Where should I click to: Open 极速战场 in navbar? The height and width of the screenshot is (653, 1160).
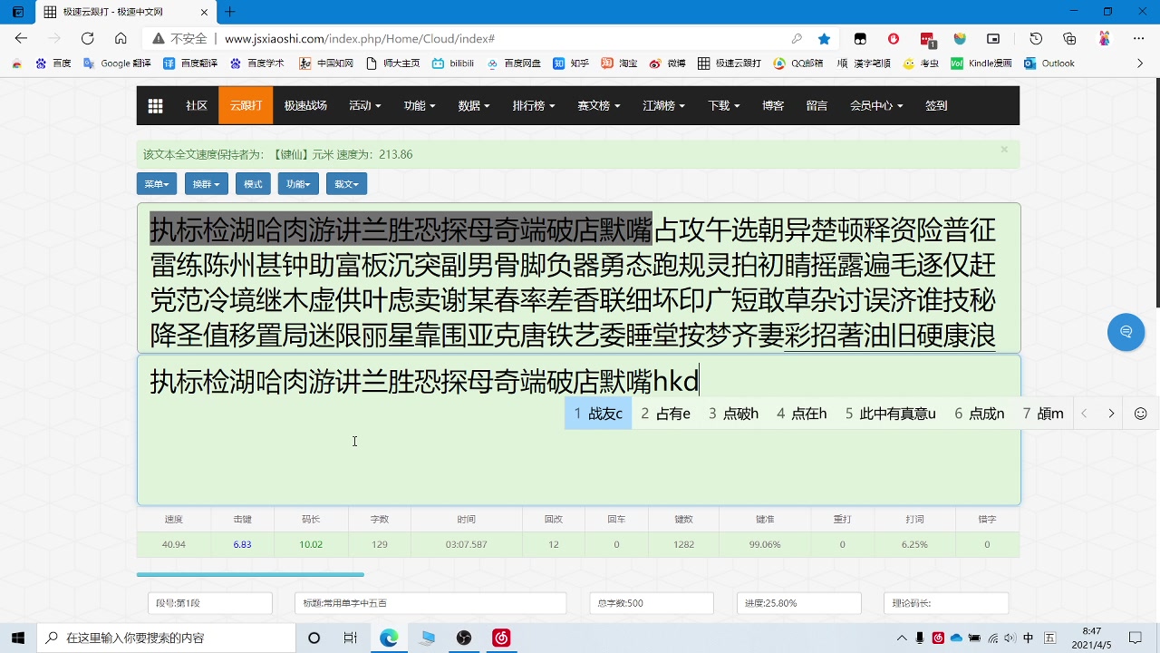click(305, 106)
